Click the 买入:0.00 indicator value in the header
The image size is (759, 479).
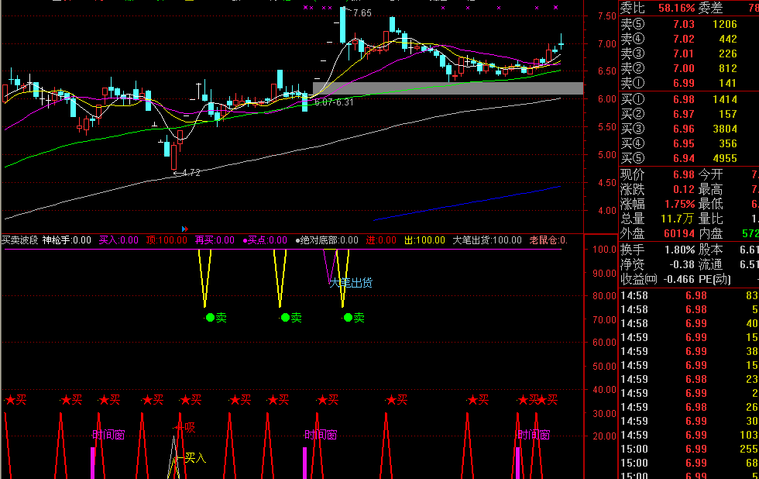coord(118,240)
